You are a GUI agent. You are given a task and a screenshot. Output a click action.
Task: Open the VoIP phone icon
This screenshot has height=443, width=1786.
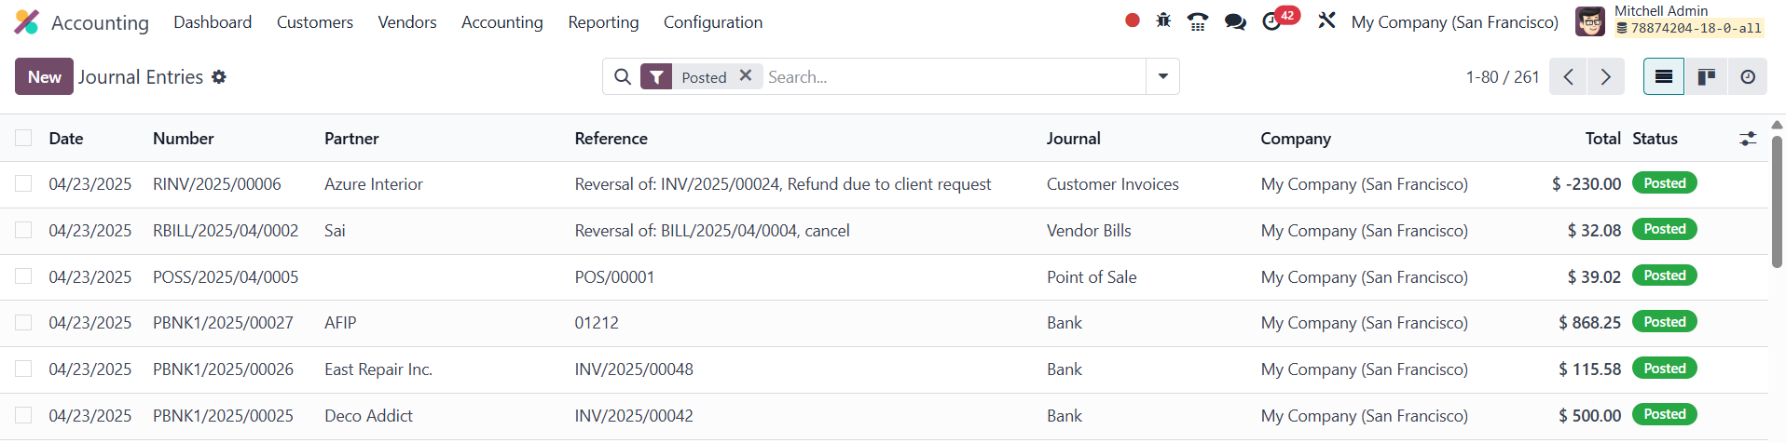coord(1198,21)
